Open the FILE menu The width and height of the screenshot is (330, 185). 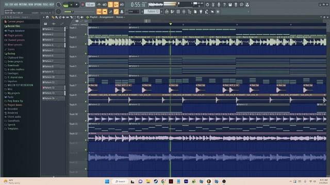[x=7, y=5]
